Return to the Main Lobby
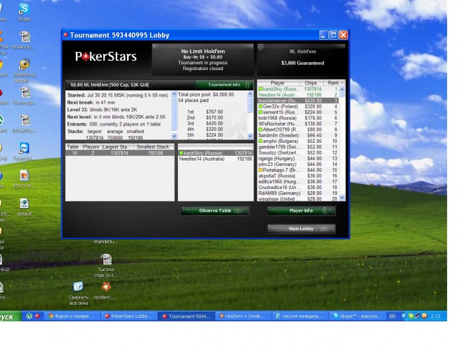The image size is (463, 347). point(301,229)
